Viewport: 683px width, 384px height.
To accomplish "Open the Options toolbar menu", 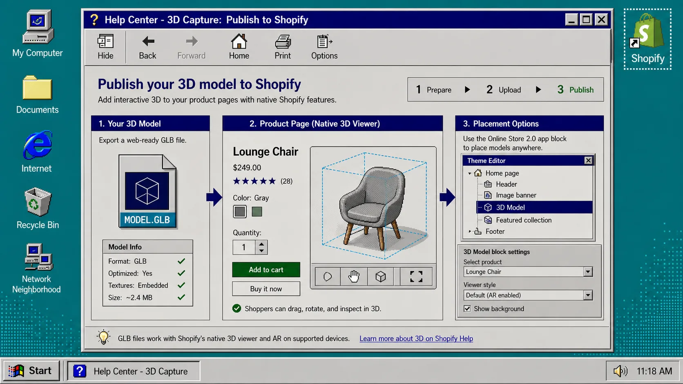I will click(324, 47).
